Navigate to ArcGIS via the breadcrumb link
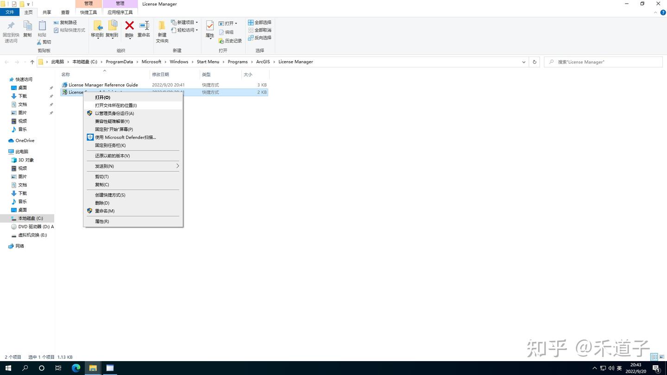The image size is (667, 375). tap(263, 62)
